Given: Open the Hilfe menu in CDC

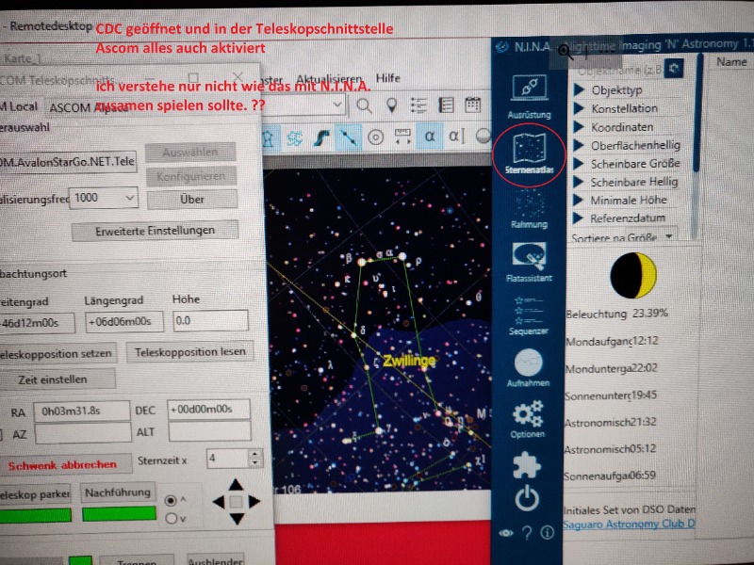Looking at the screenshot, I should point(387,78).
